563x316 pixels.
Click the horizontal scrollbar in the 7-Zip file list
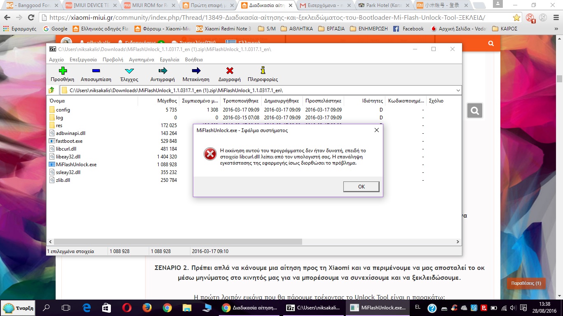178,242
